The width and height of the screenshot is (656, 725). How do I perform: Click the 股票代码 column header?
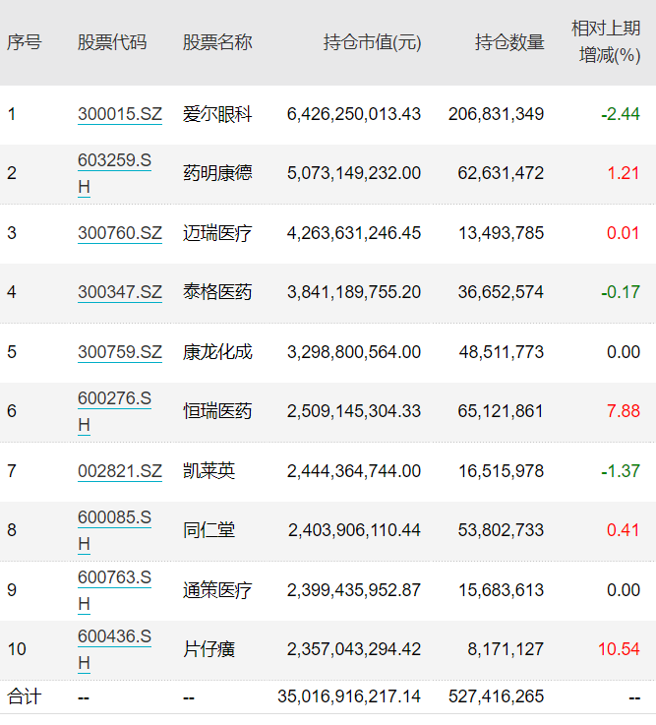click(112, 42)
